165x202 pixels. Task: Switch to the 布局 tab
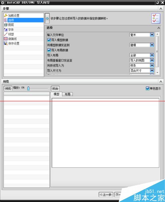pos(68,94)
